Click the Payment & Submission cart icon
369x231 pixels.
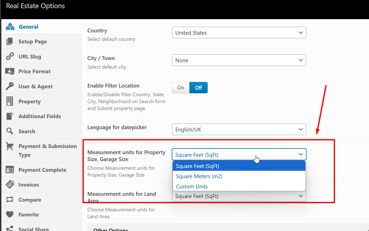[10, 146]
